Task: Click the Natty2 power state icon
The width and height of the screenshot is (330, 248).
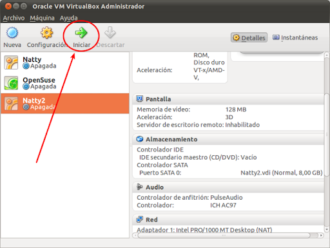Action: pyautogui.click(x=26, y=107)
